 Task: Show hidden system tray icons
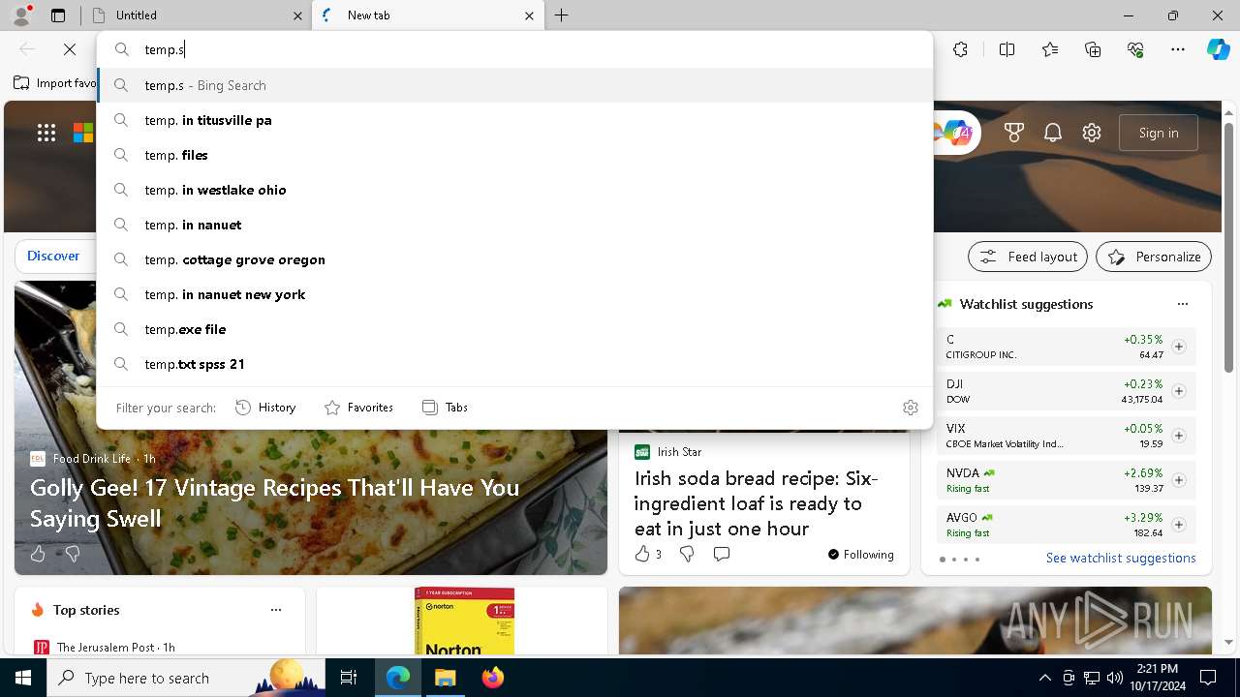click(1044, 678)
